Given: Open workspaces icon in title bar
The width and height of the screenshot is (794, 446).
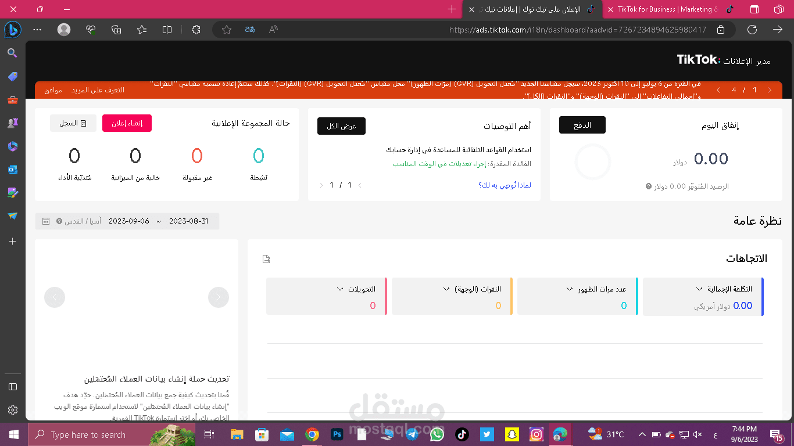Looking at the screenshot, I should (x=779, y=9).
